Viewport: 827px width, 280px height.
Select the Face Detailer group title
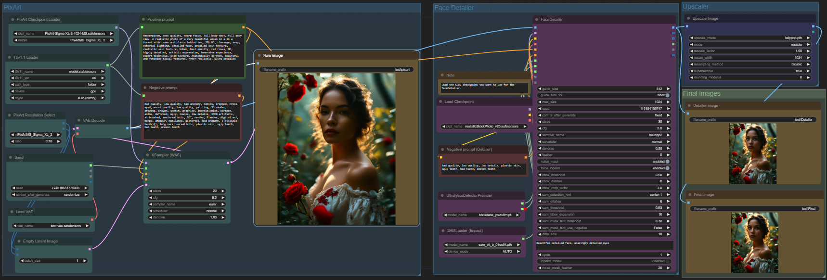(454, 8)
